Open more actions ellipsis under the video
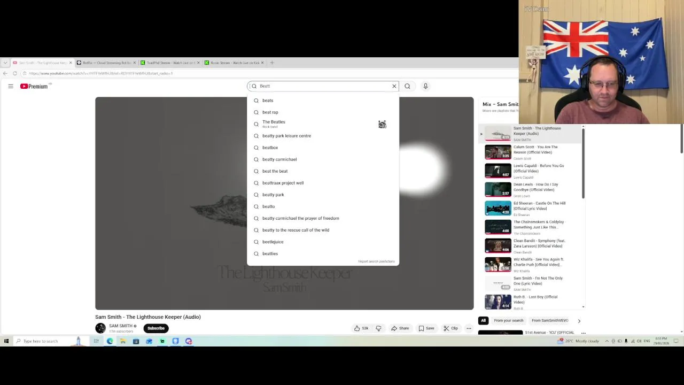This screenshot has width=684, height=385. pyautogui.click(x=469, y=328)
